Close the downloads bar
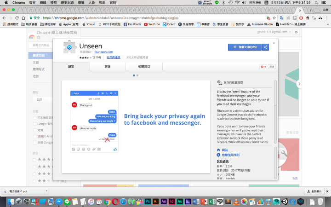The height and width of the screenshot is (207, 331). [x=327, y=191]
